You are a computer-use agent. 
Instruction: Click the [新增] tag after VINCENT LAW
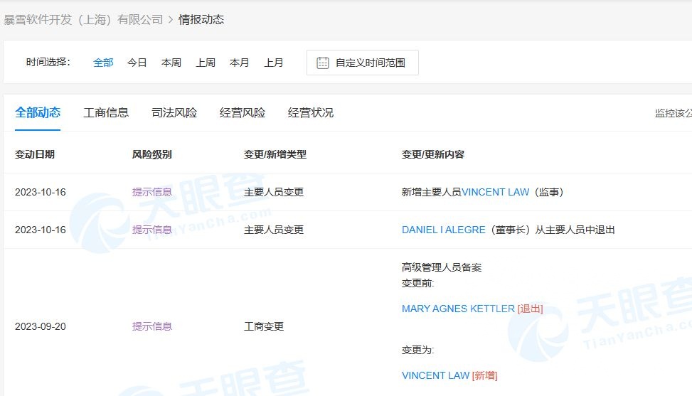pyautogui.click(x=484, y=375)
